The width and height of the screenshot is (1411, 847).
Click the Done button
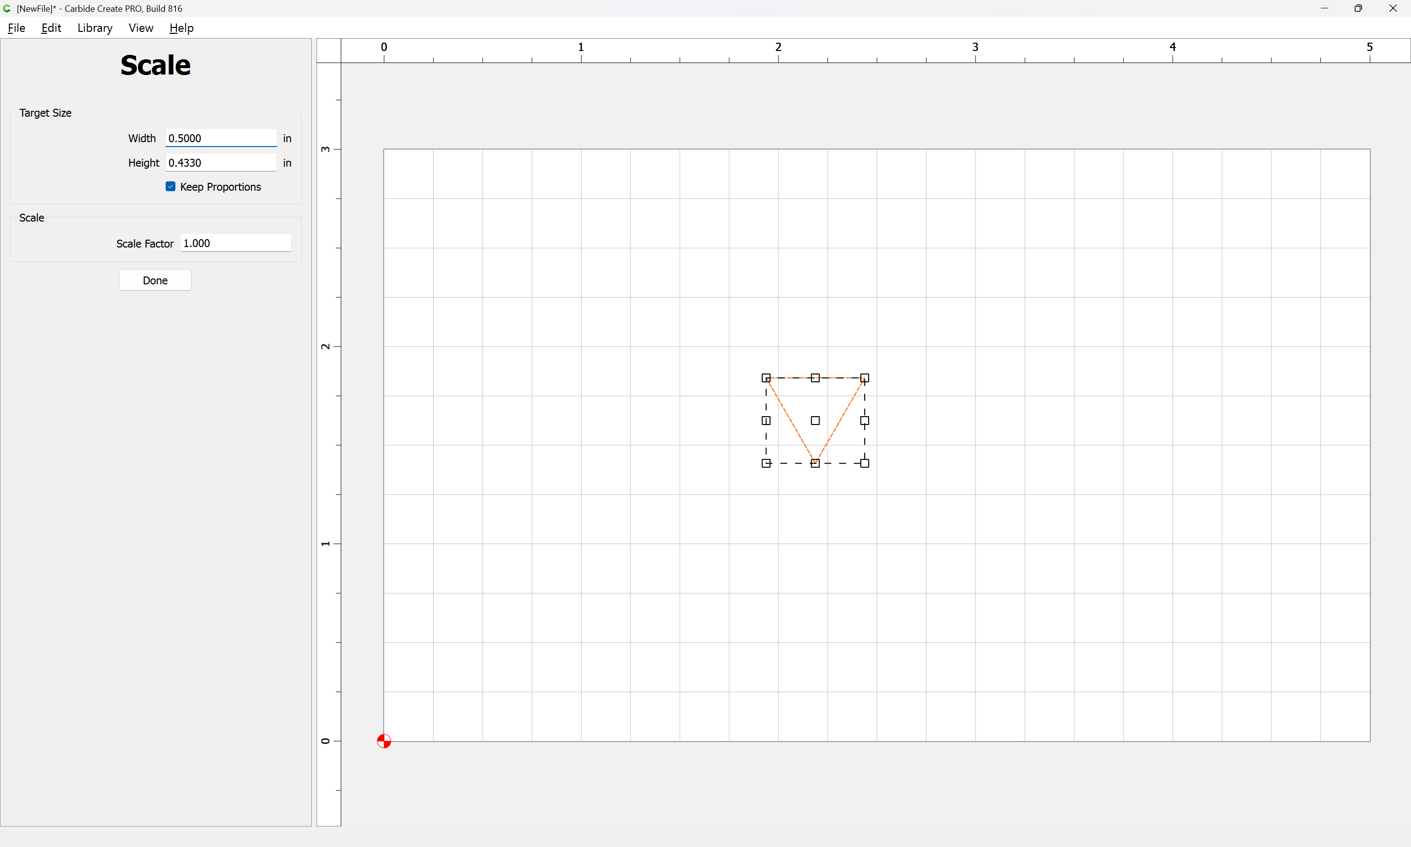coord(155,280)
